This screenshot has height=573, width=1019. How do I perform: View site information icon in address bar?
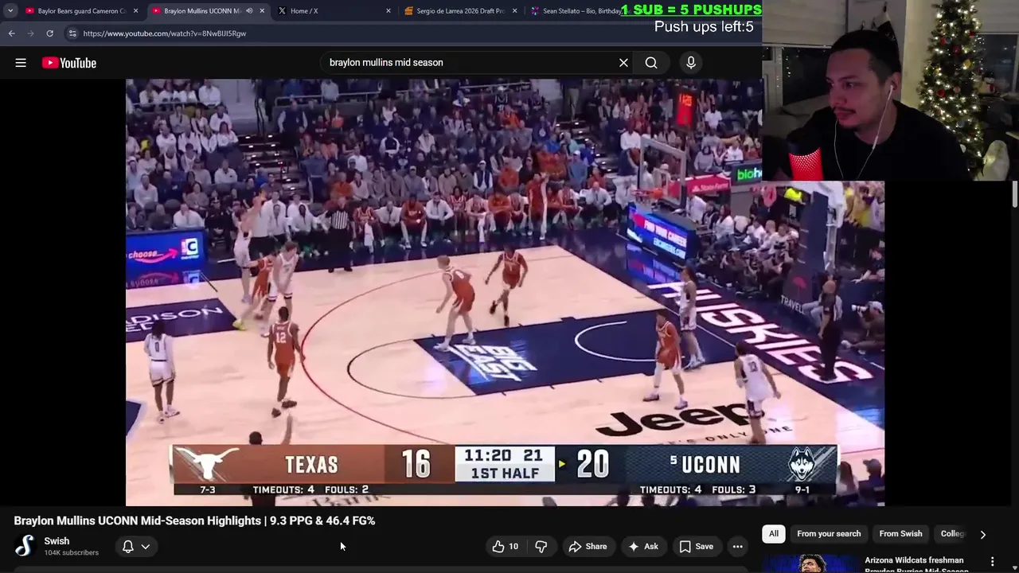[x=72, y=33]
